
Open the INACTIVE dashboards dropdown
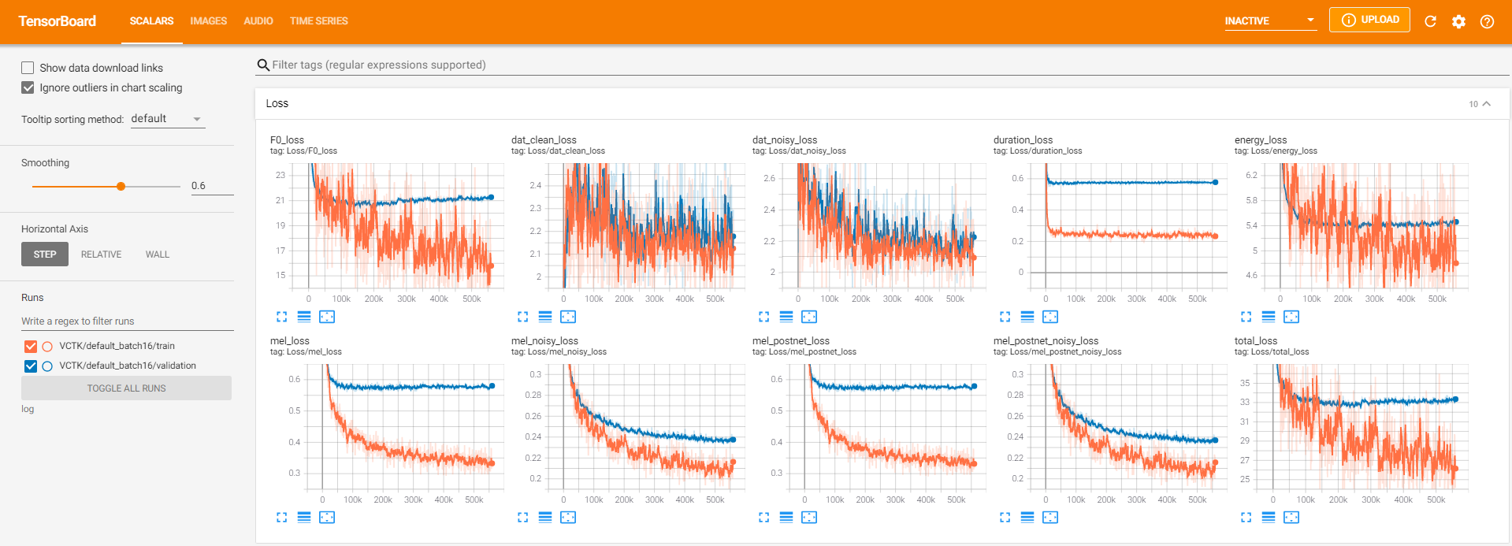[1269, 21]
